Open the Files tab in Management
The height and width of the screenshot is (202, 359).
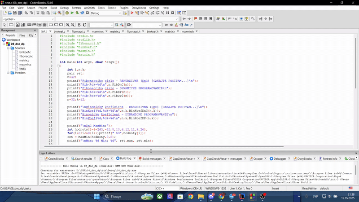[22, 35]
